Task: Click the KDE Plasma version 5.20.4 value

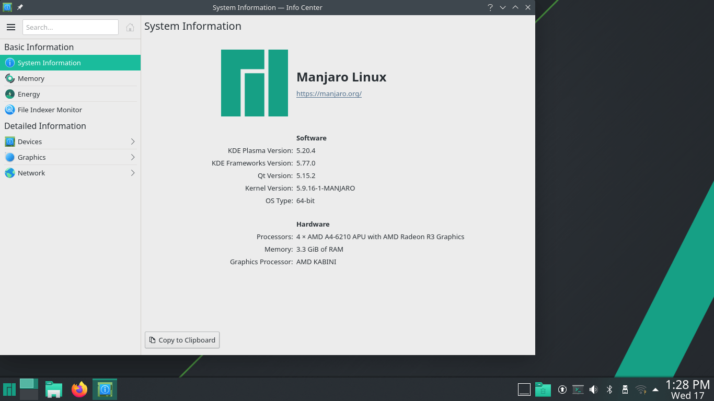Action: [306, 150]
